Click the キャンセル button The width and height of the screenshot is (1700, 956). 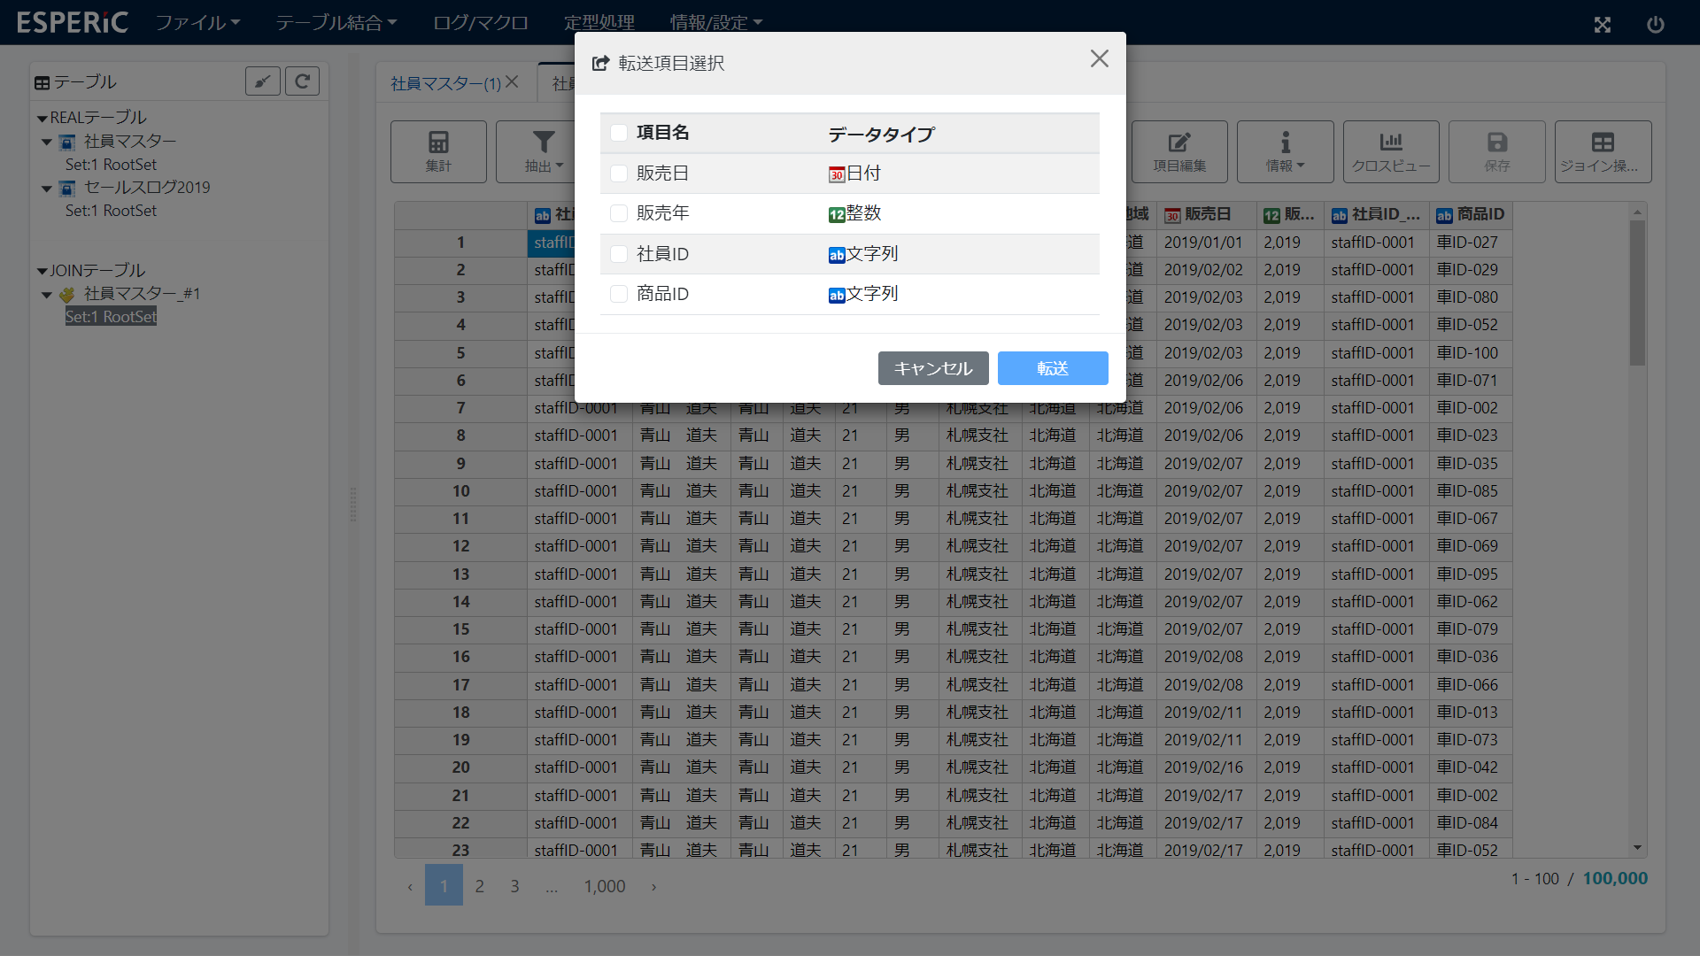pyautogui.click(x=932, y=368)
